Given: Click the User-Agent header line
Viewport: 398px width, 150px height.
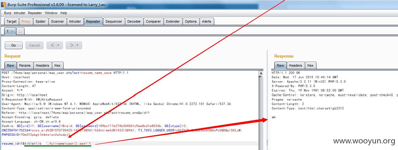Looking at the screenshot, I should [x=116, y=103].
